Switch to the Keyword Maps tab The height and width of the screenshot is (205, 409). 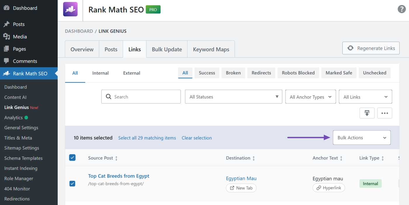pyautogui.click(x=211, y=49)
